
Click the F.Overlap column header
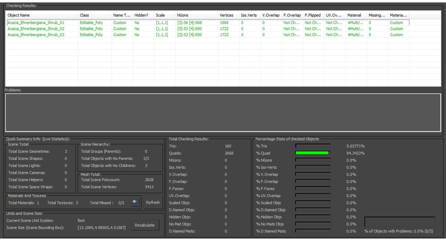(x=292, y=15)
